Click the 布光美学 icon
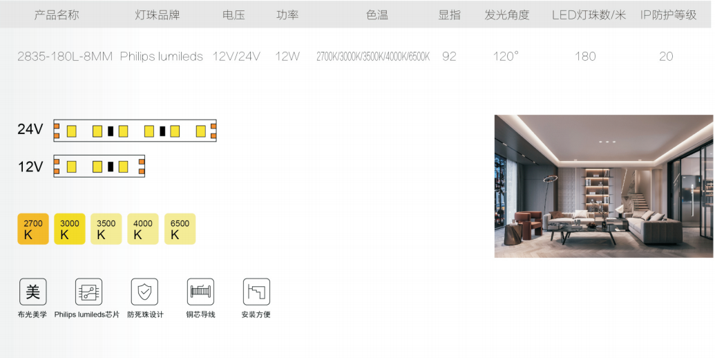This screenshot has height=358, width=715. point(33,292)
